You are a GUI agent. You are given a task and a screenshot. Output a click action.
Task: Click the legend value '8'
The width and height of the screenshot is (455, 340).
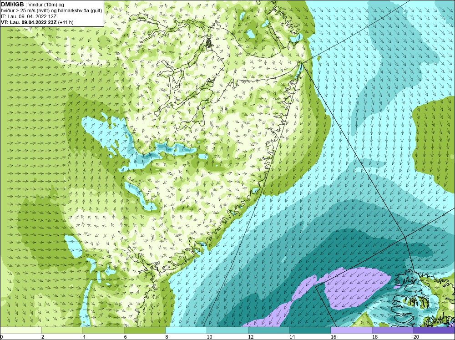167,337
